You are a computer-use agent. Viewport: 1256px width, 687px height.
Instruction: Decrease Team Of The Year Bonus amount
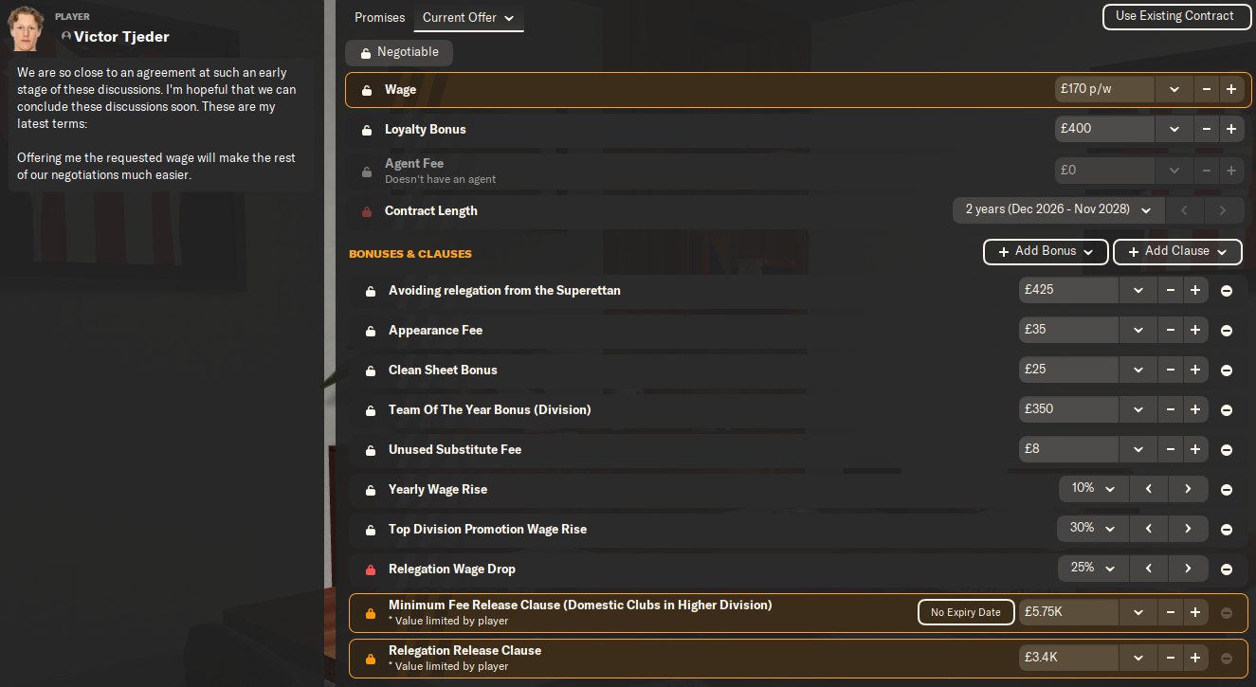[1171, 409]
